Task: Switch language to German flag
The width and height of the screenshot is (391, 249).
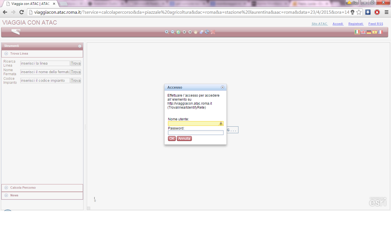Action: coord(369,32)
